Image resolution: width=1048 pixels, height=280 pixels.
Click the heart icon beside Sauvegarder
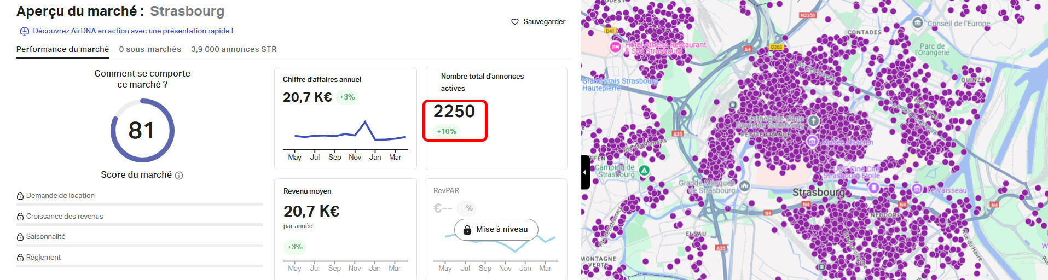(514, 22)
